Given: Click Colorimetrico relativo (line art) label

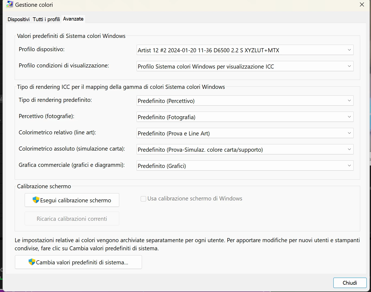Looking at the screenshot, I should pyautogui.click(x=57, y=132).
